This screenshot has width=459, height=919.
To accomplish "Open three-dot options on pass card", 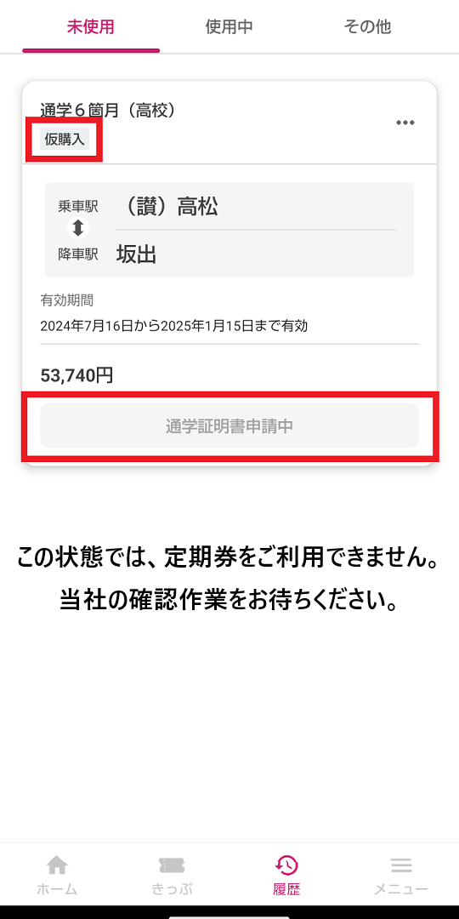I will (x=405, y=123).
